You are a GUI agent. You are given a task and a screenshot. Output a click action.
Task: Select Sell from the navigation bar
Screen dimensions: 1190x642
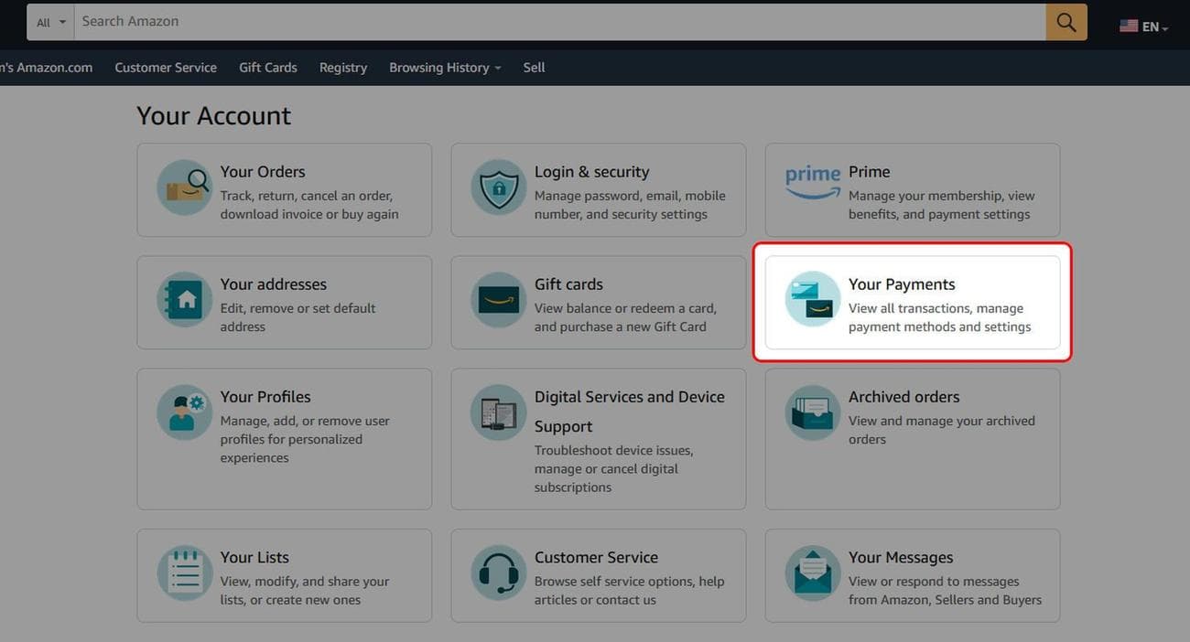(534, 67)
